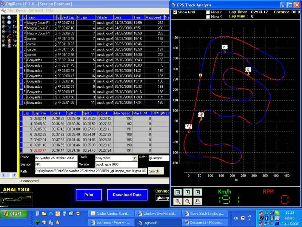Click the Download Data button
302x227 pixels.
point(127,195)
